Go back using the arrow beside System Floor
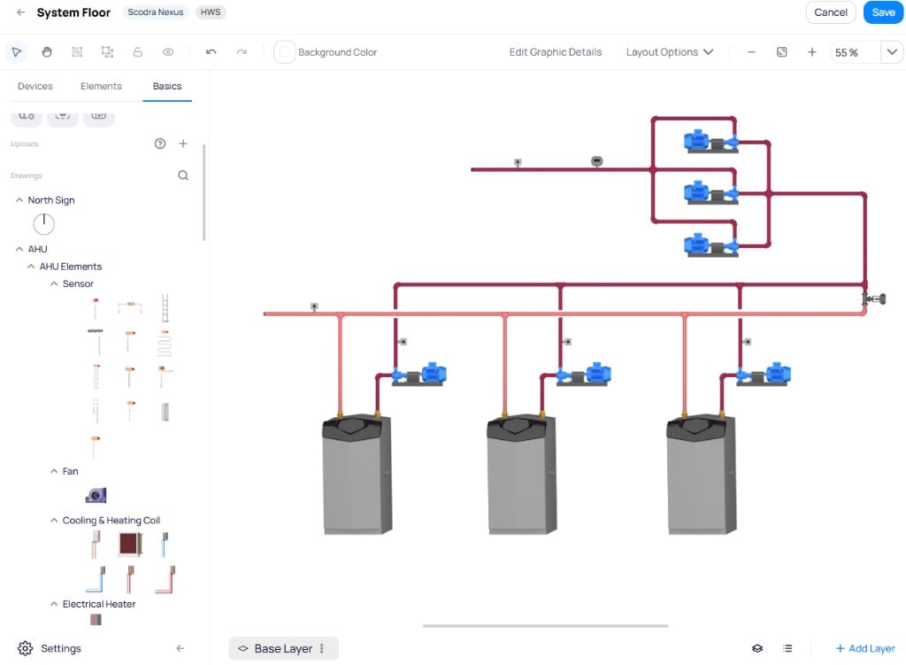 21,12
